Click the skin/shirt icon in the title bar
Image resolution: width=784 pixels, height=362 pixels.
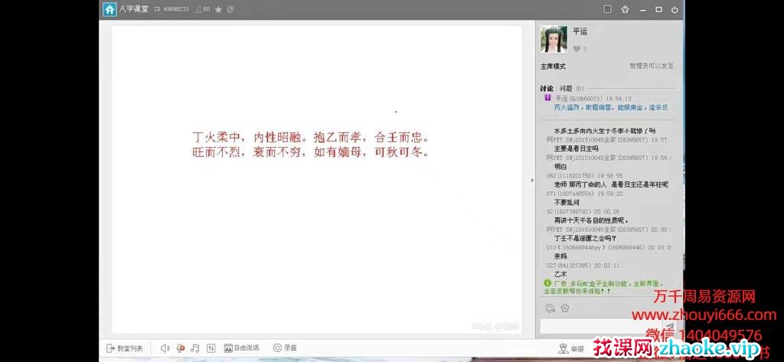pyautogui.click(x=625, y=9)
